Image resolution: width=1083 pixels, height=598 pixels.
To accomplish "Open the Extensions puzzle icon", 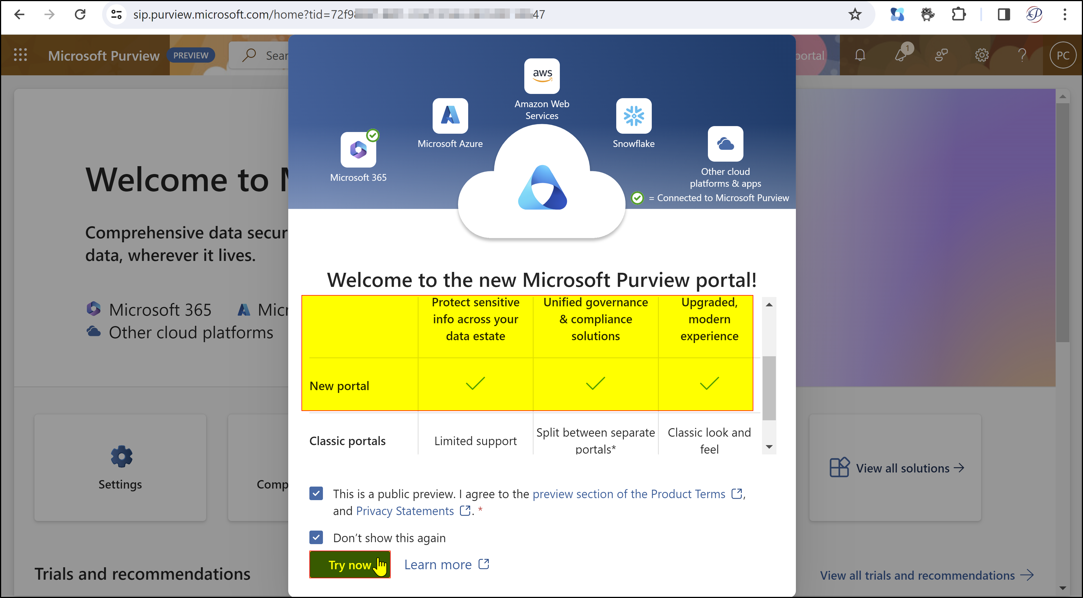I will click(x=958, y=14).
